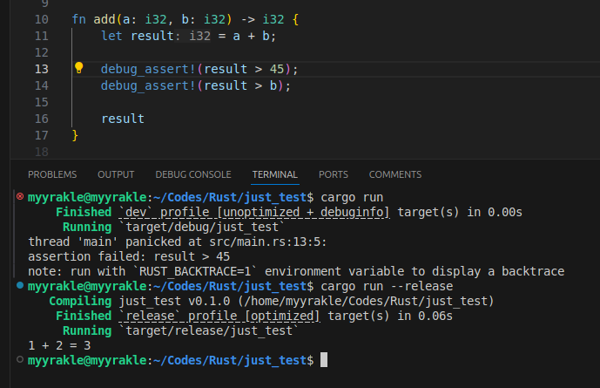View the COMMENTS tab
This screenshot has width=600, height=388.
pyautogui.click(x=395, y=174)
